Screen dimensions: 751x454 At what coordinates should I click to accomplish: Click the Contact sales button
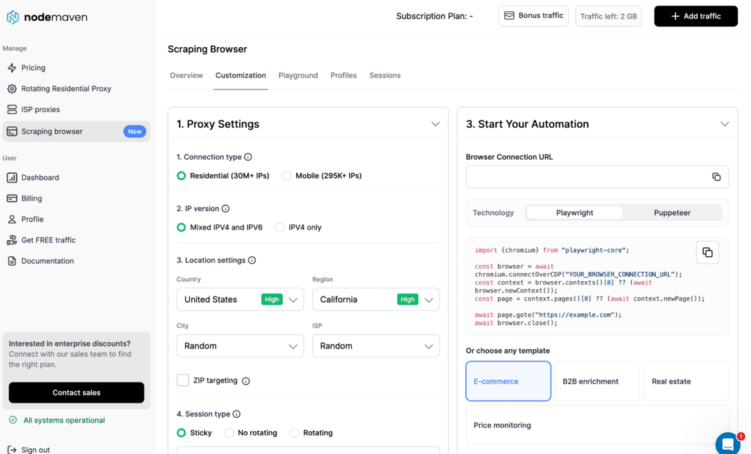[76, 393]
